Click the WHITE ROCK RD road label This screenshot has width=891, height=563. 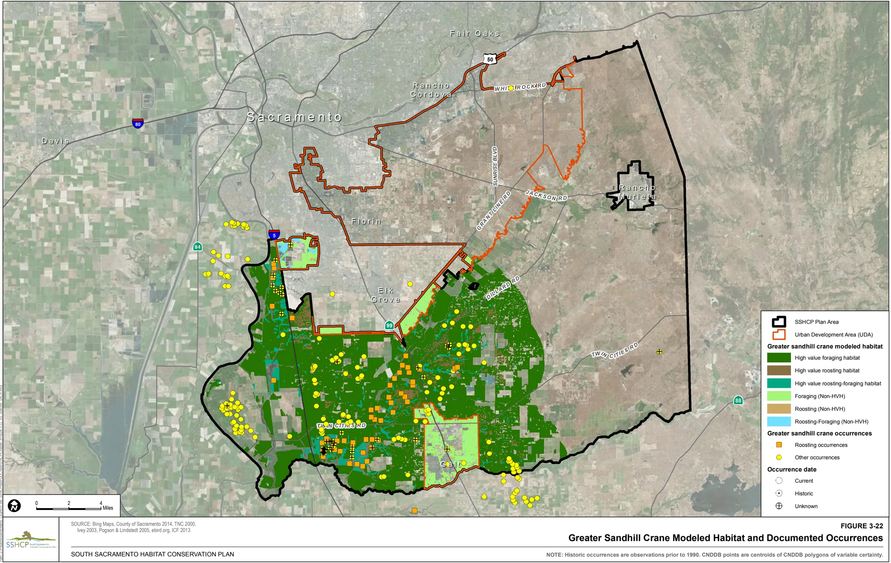click(x=521, y=87)
